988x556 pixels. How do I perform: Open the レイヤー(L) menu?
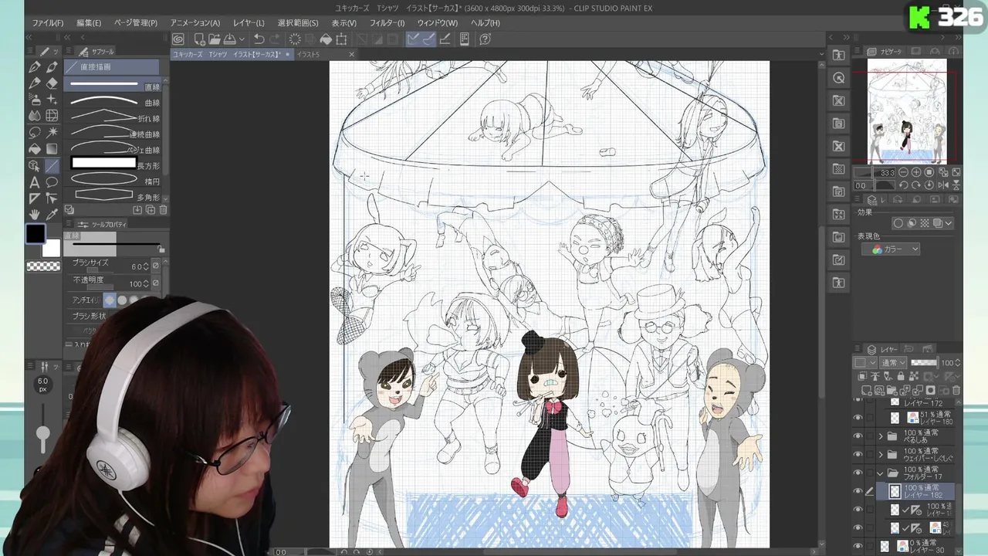click(249, 23)
